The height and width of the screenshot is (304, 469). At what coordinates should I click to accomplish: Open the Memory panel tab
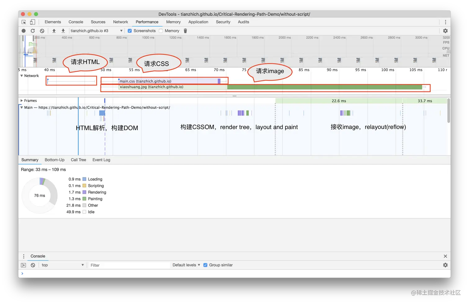pos(173,22)
